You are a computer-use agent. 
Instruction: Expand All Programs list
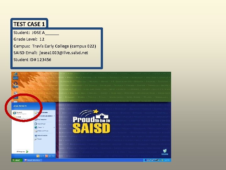(x=22, y=151)
